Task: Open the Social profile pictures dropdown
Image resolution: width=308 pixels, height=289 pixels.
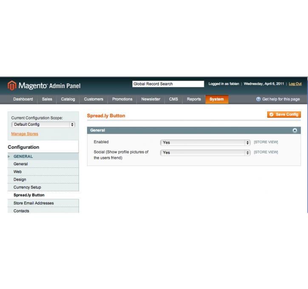Action: (x=205, y=153)
